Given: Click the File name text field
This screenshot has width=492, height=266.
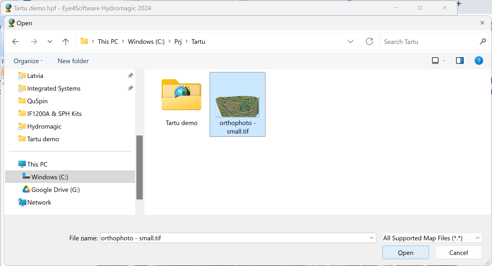Looking at the screenshot, I should (x=234, y=238).
